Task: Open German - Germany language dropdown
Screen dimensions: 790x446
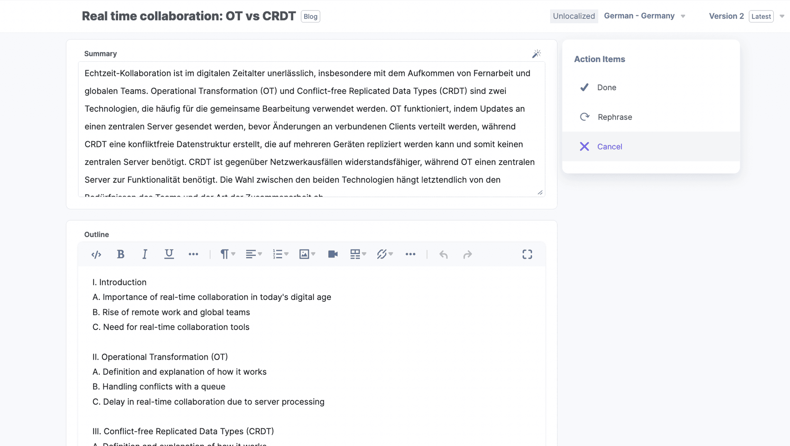Action: pyautogui.click(x=644, y=16)
